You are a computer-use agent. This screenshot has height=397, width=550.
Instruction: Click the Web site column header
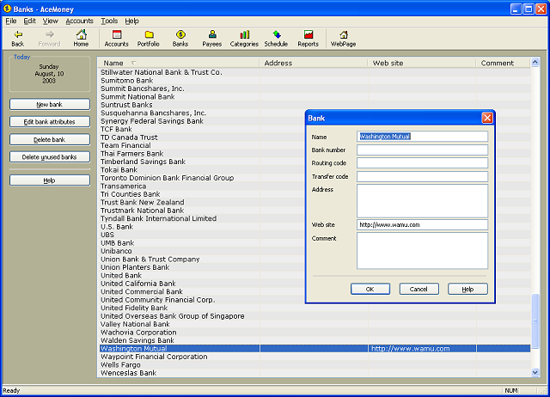tap(422, 63)
